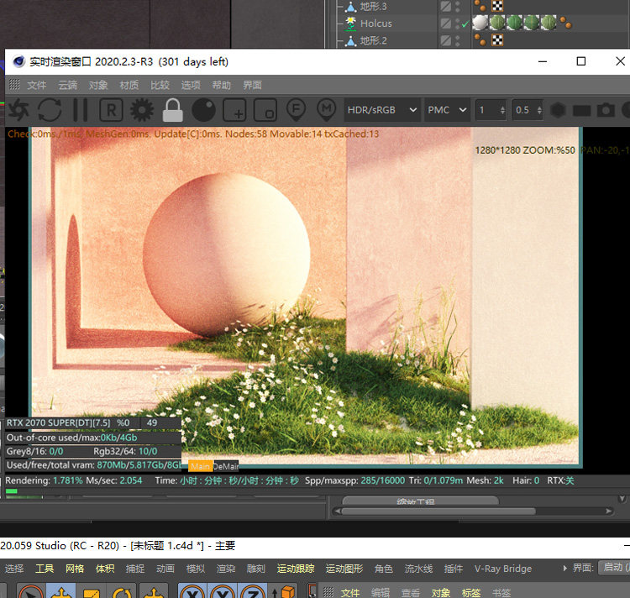Screen dimensions: 630x598
Task: Click the Octane send-scene render icon
Action: (x=18, y=110)
